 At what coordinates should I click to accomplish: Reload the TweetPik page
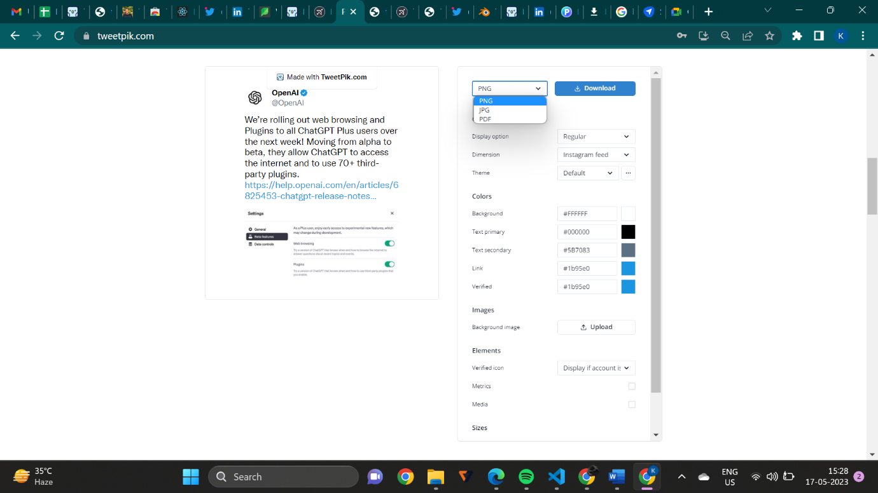coord(59,36)
